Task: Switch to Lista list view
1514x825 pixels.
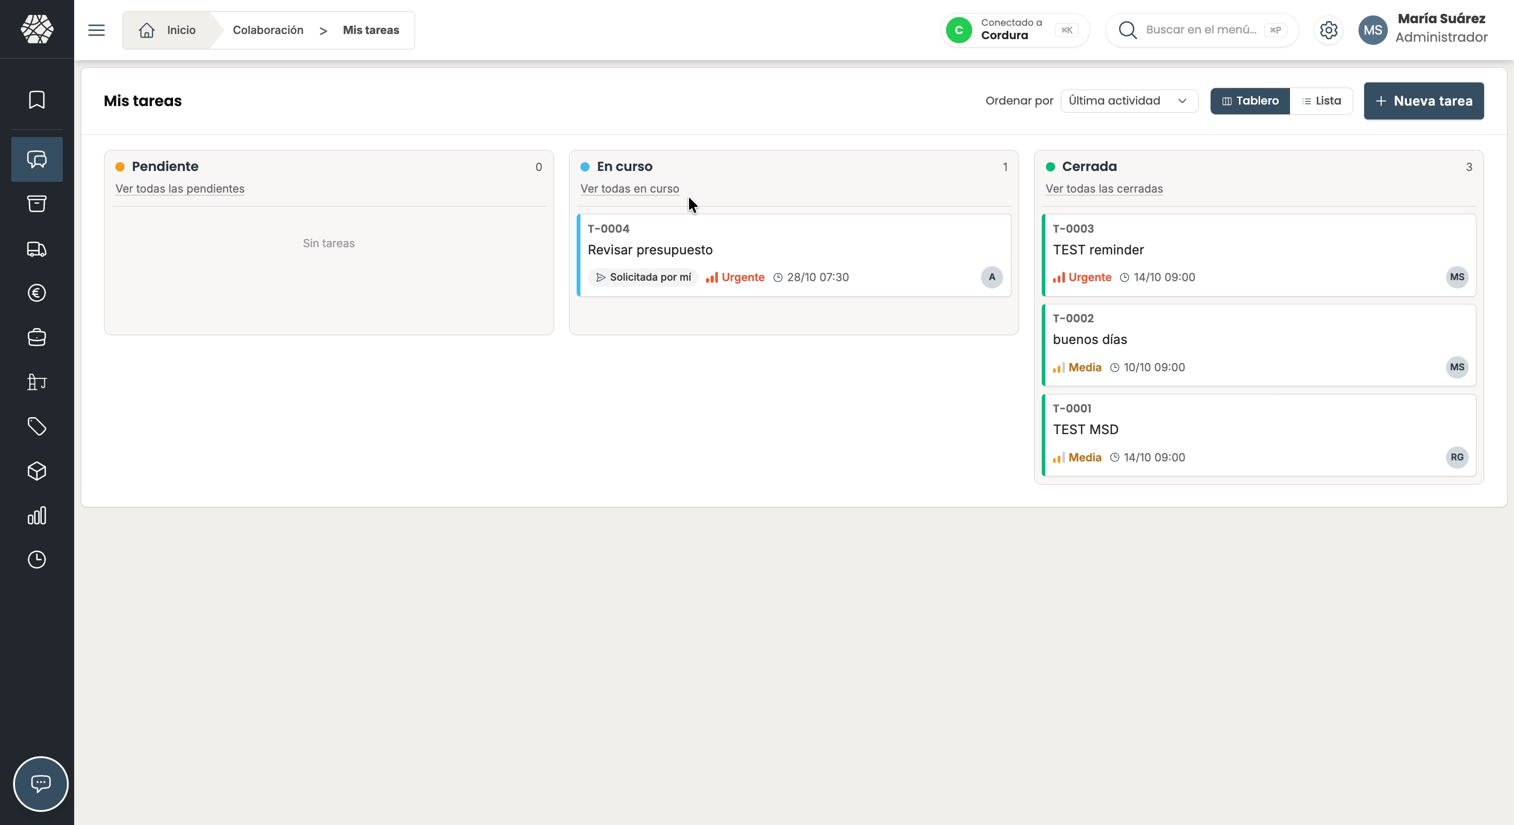Action: (1321, 101)
